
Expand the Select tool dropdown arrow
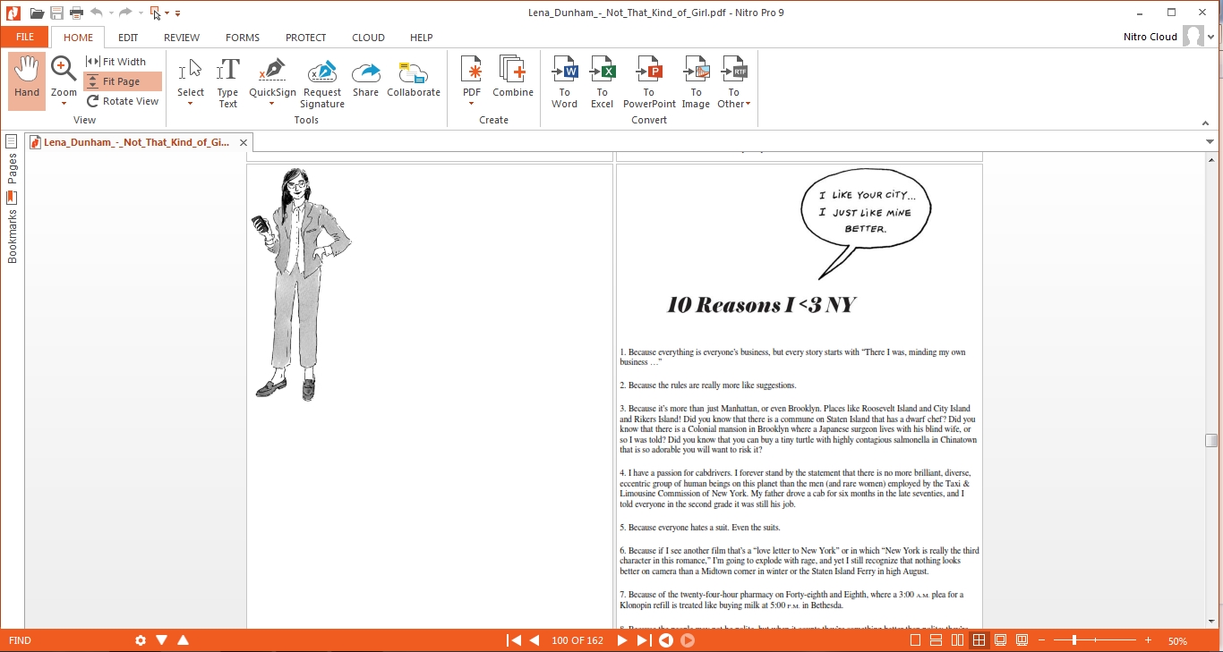pos(191,104)
